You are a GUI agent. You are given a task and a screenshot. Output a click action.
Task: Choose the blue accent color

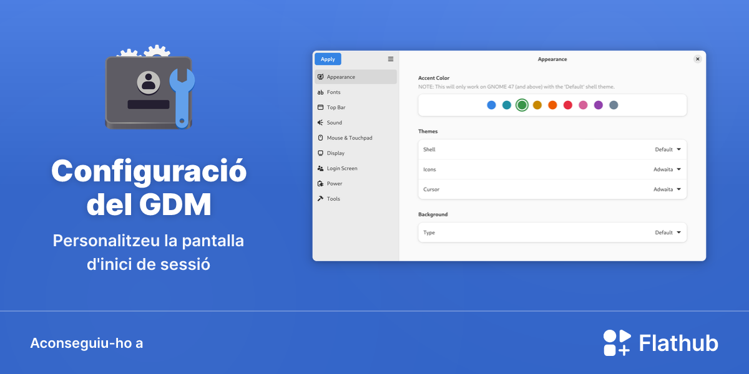(x=492, y=105)
